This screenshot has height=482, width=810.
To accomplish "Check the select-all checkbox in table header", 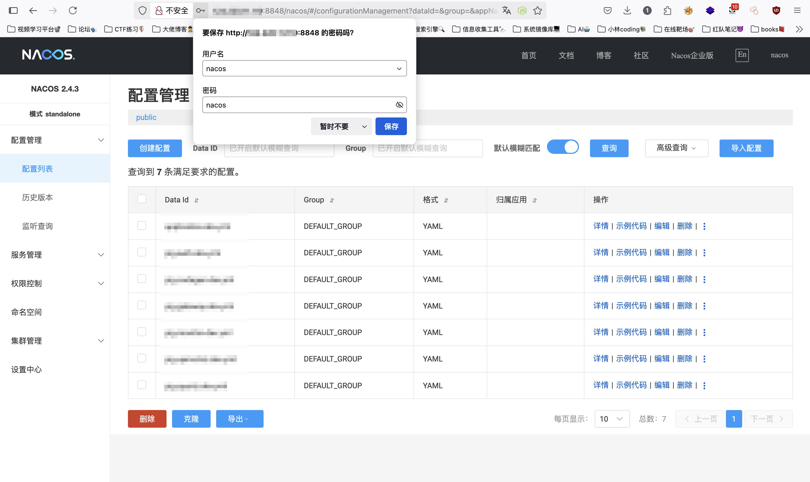I will 141,199.
